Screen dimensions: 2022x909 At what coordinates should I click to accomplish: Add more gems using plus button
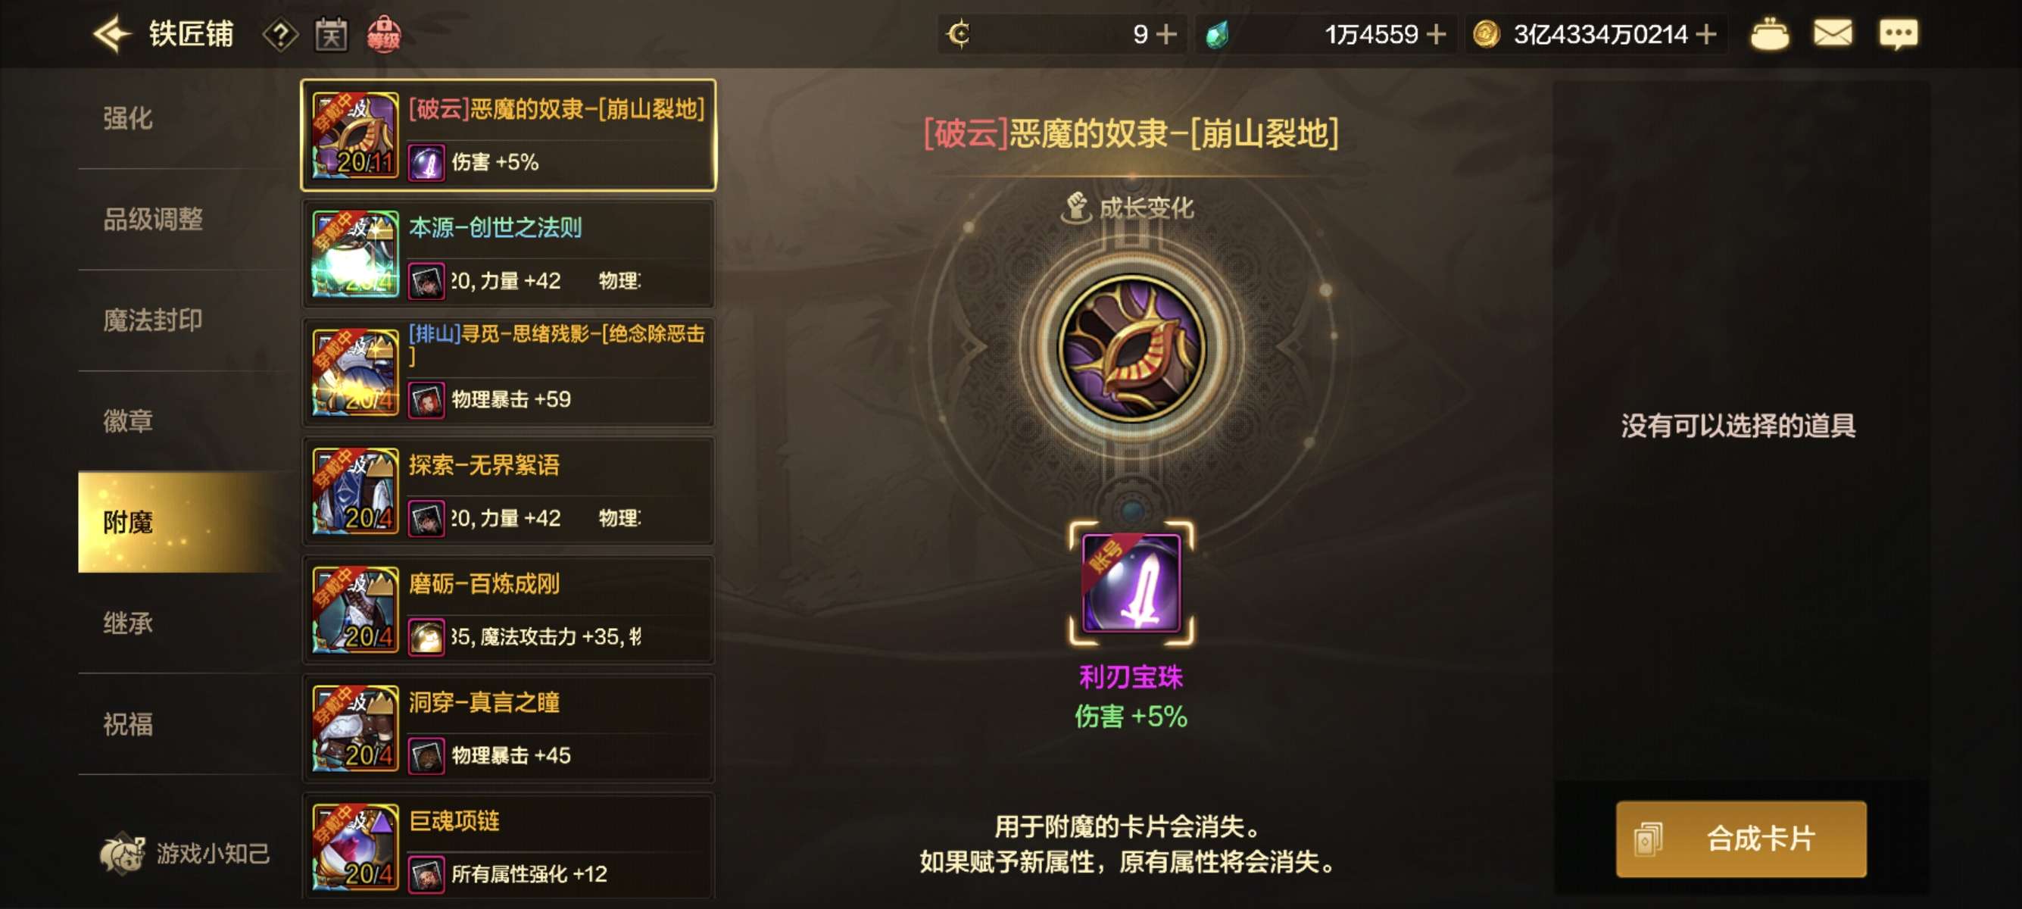(x=1436, y=35)
